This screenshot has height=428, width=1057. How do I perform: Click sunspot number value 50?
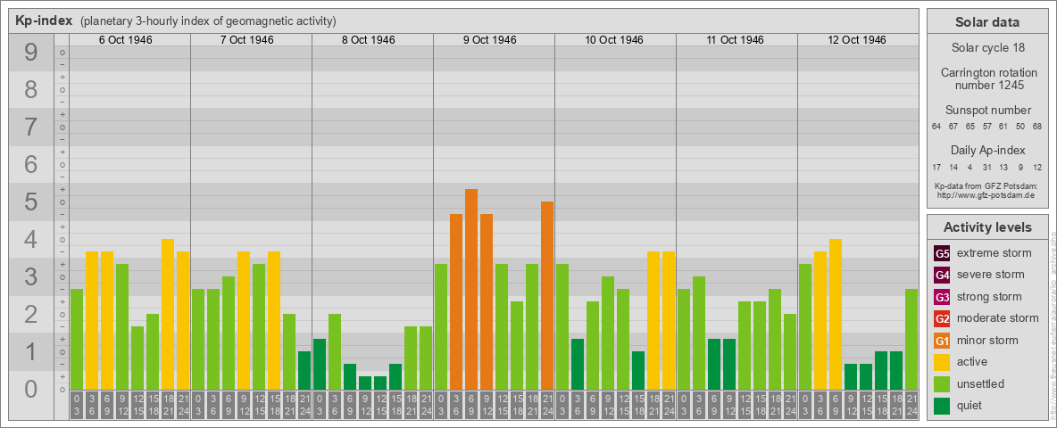[1020, 127]
